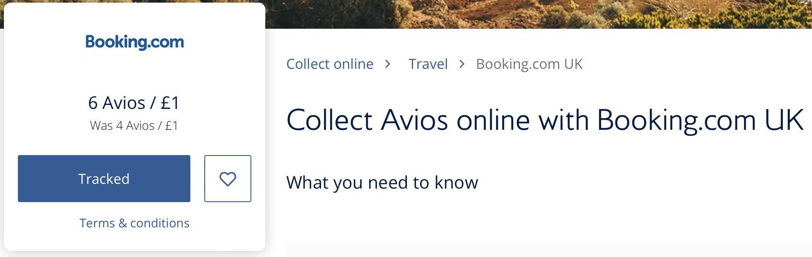Click the ampersand in Terms & conditions

coord(122,223)
